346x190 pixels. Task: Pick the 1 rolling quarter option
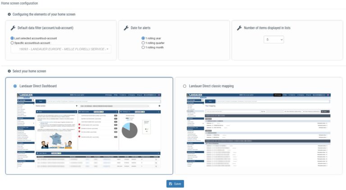pos(143,43)
